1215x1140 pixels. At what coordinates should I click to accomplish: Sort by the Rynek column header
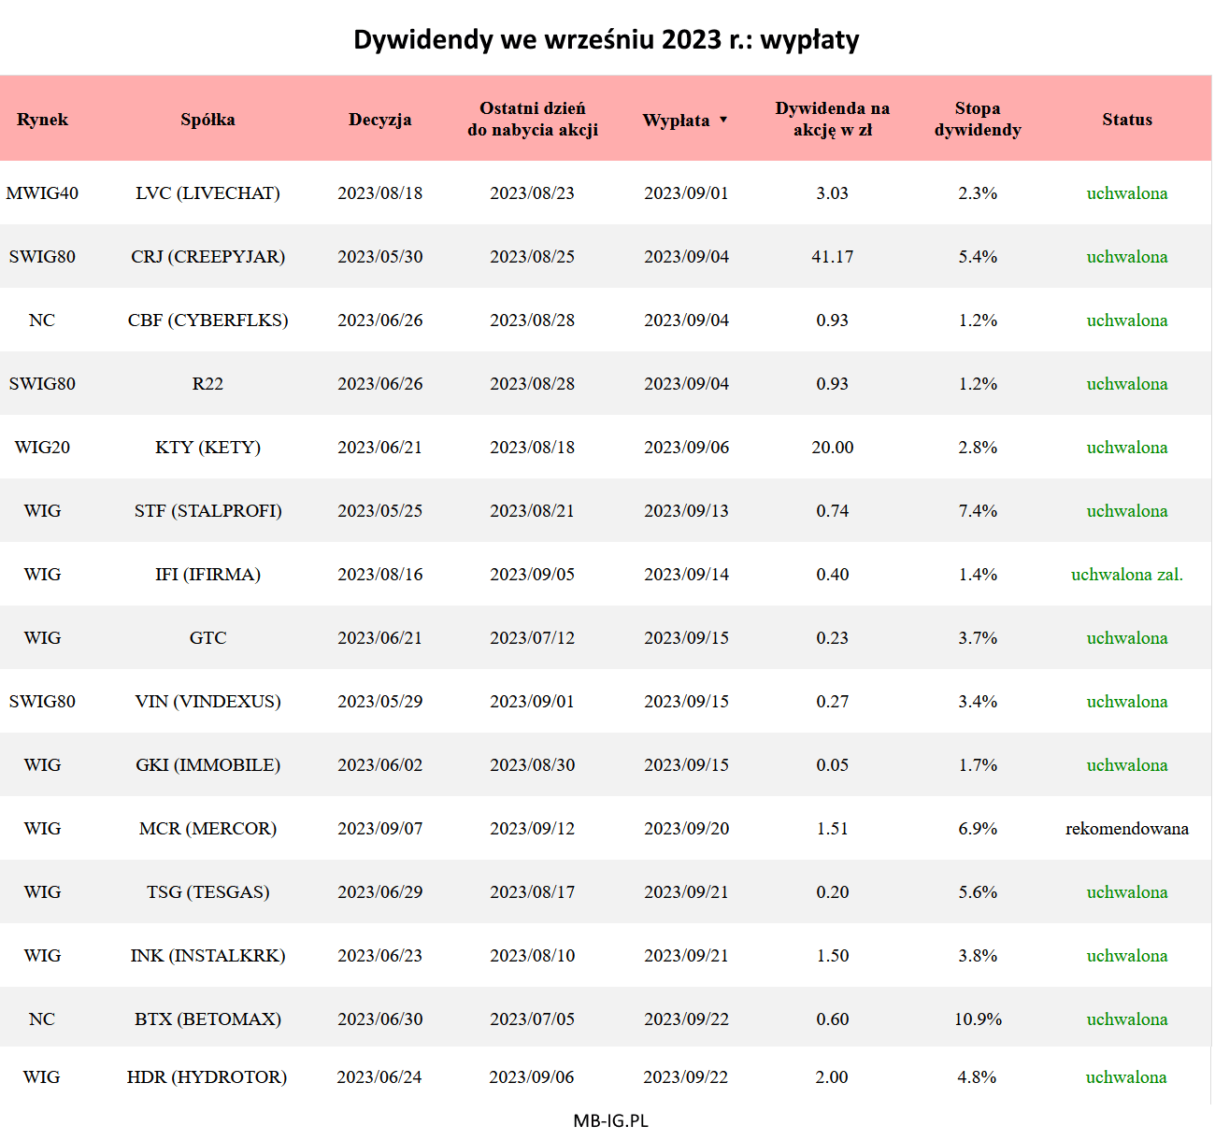pos(42,120)
